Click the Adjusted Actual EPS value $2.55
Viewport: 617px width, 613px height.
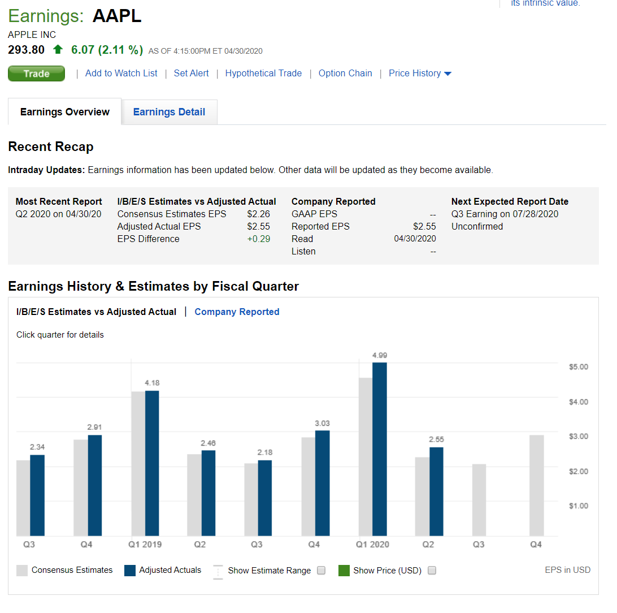click(259, 226)
